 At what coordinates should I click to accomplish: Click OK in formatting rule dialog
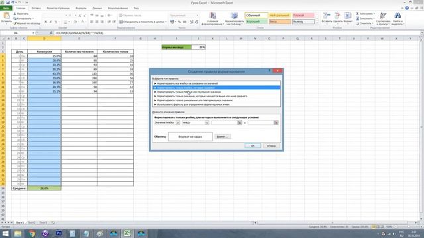click(252, 145)
